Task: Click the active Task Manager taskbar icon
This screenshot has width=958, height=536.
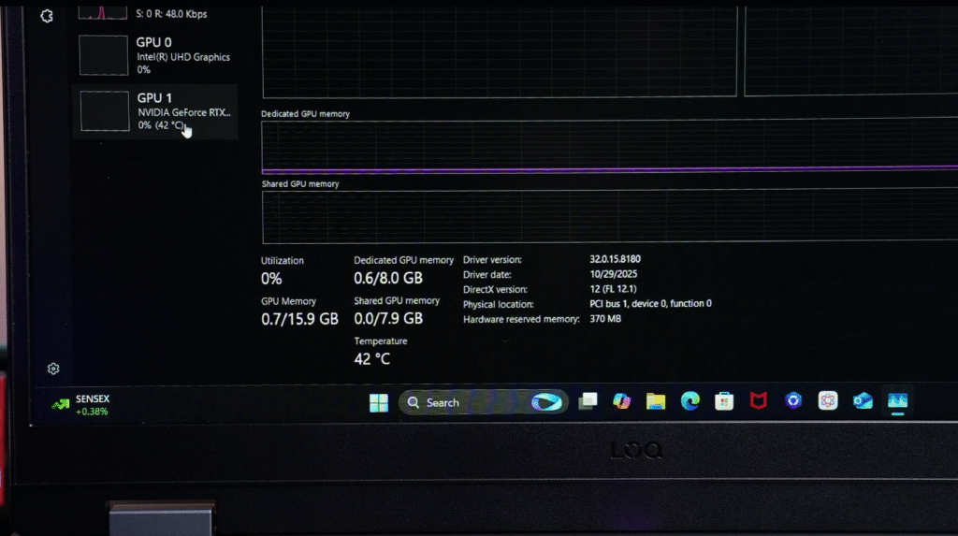Action: coord(897,401)
